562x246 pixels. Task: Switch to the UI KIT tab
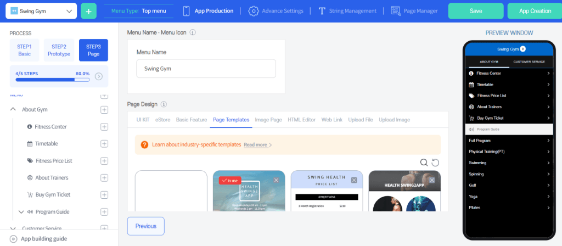143,120
